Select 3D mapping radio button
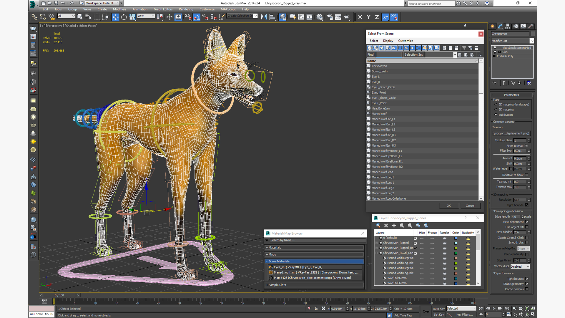The width and height of the screenshot is (565, 318). point(496,110)
